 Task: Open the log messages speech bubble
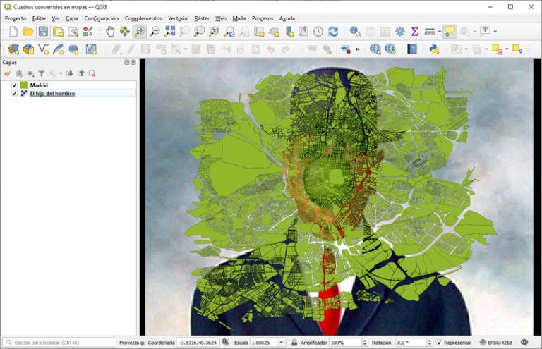(x=524, y=343)
